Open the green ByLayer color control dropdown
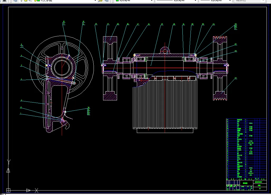 tap(152, 1)
